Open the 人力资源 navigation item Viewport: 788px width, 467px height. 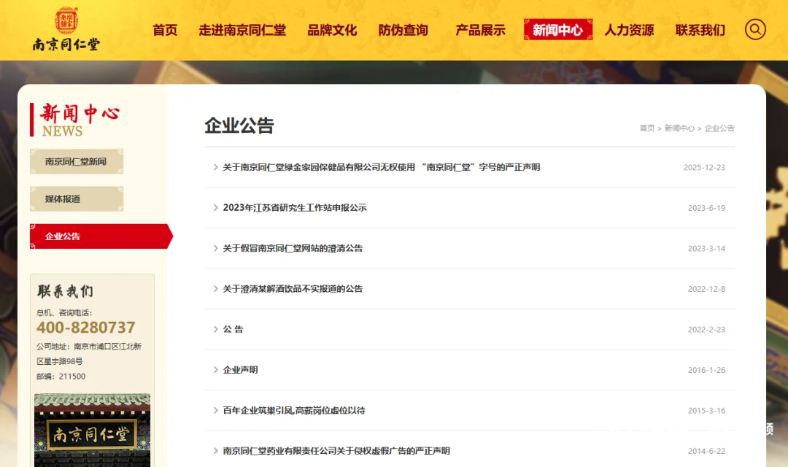point(629,30)
